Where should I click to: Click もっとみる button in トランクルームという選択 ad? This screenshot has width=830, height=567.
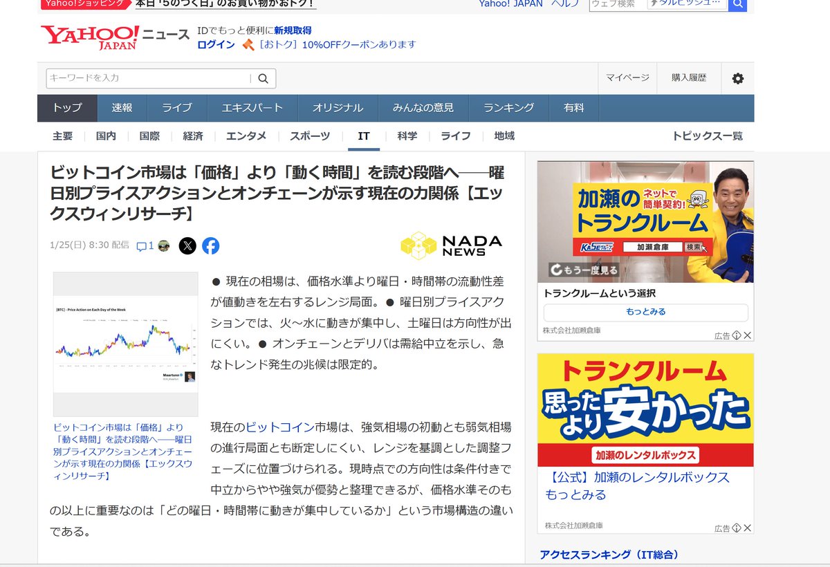(646, 312)
